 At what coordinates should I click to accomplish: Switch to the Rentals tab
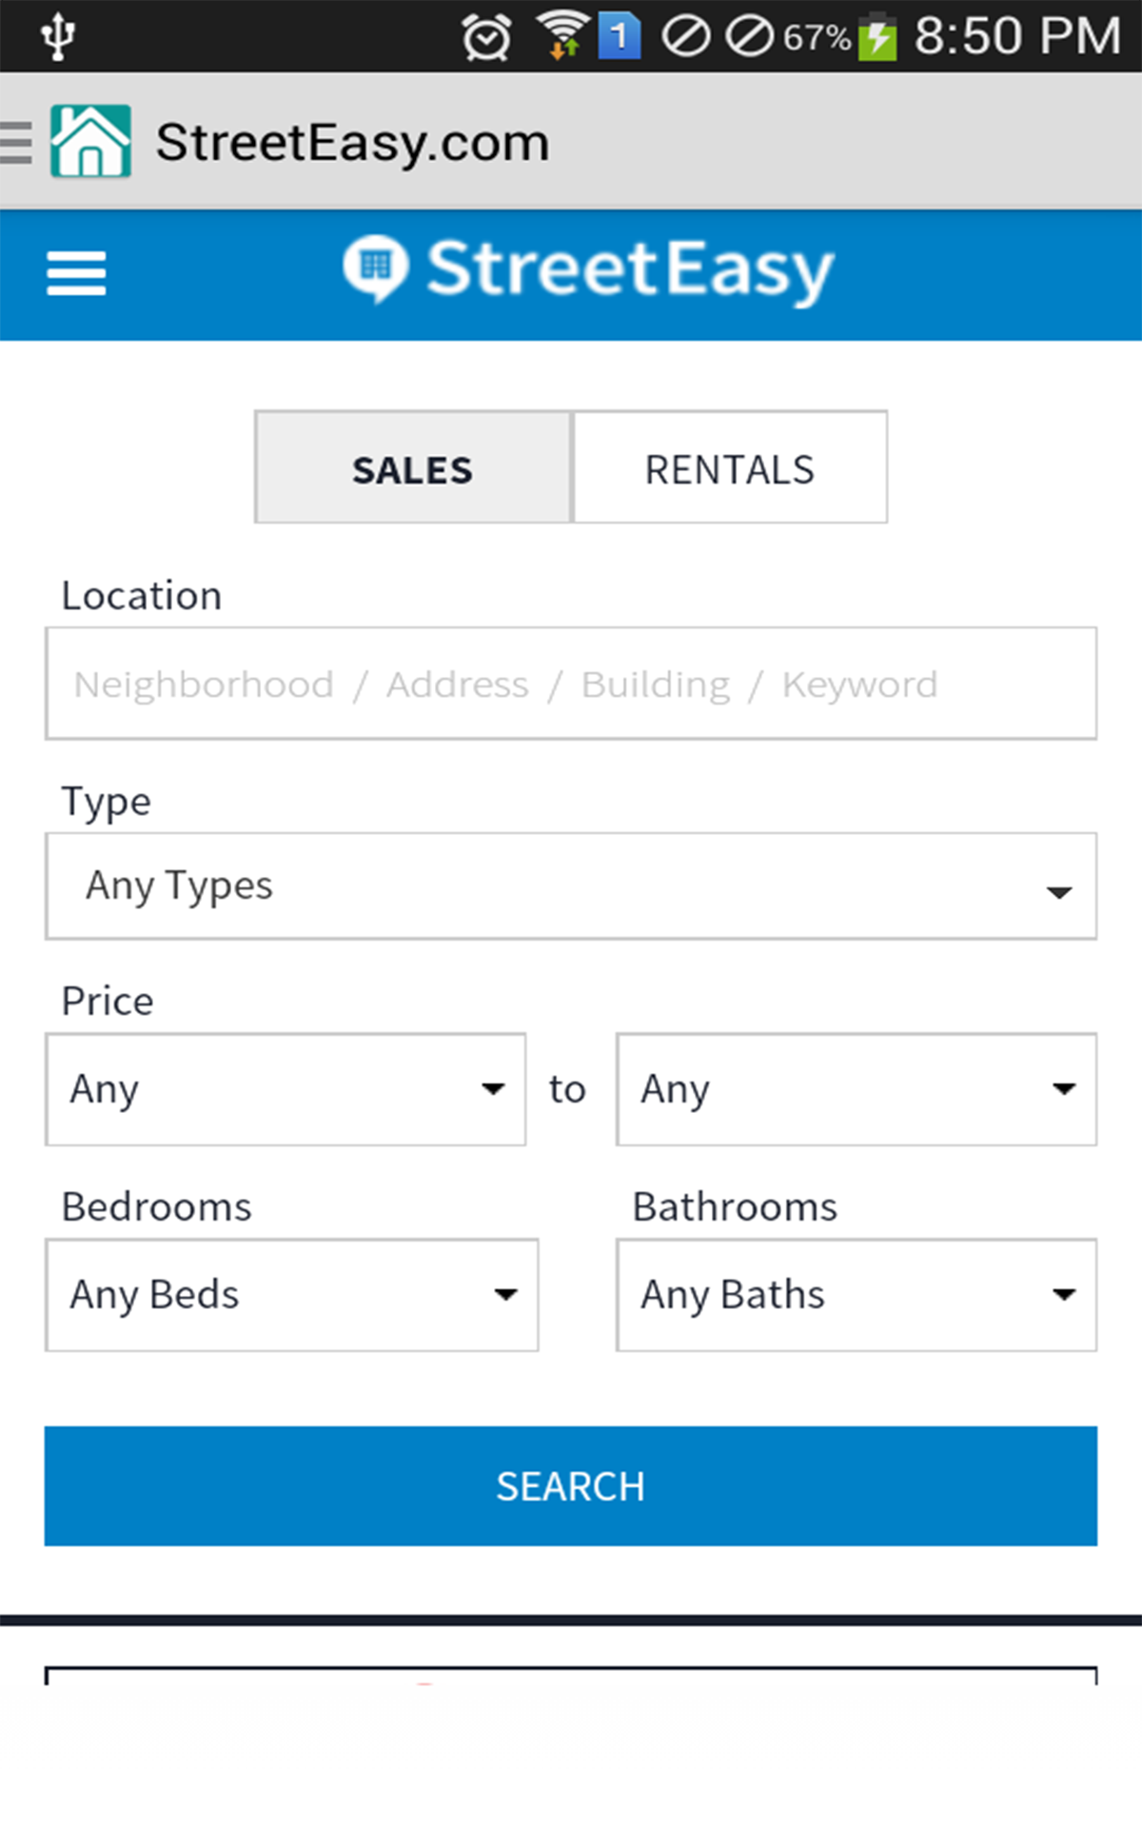click(x=730, y=467)
